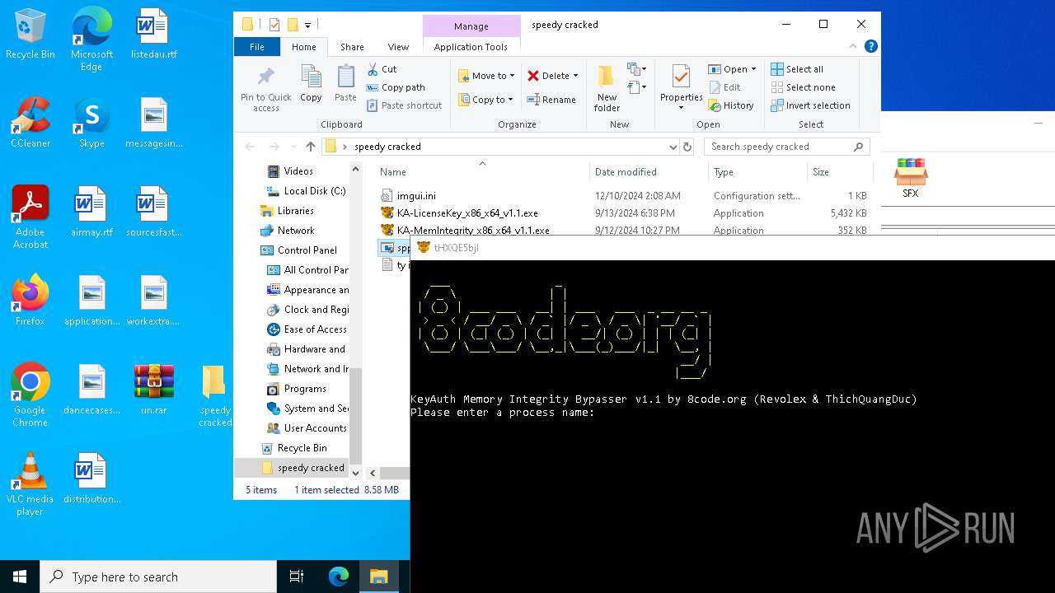
Task: Click File Explorer on the taskbar
Action: coord(378,577)
